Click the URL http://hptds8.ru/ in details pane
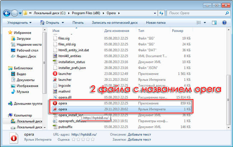 pos(84,134)
